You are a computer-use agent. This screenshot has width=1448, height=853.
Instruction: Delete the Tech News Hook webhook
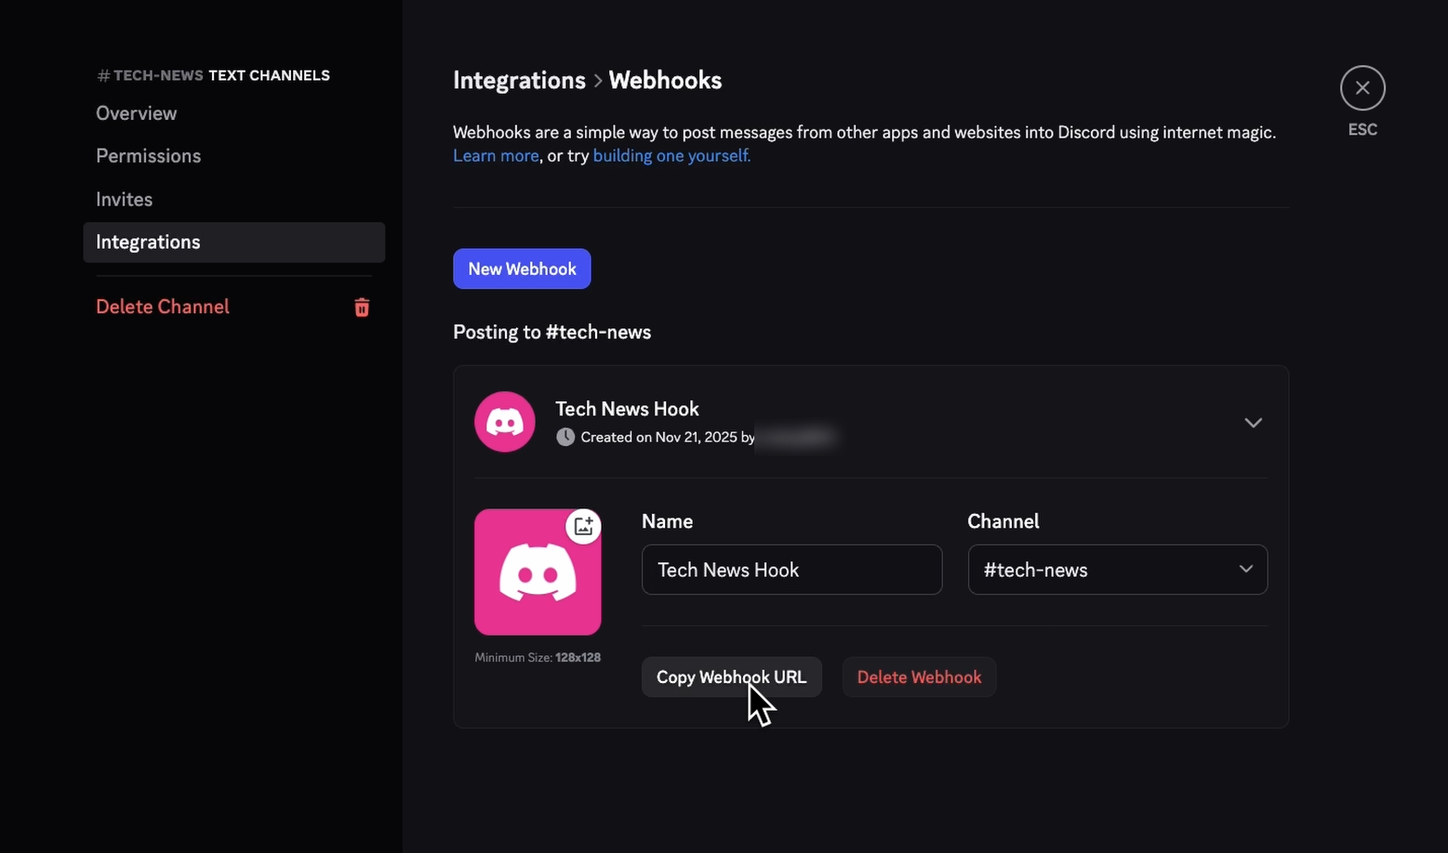click(919, 676)
